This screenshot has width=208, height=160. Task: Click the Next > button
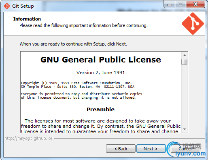tap(151, 149)
